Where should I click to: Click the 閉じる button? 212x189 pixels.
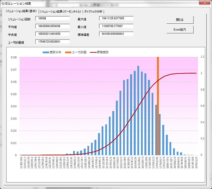click(x=180, y=20)
